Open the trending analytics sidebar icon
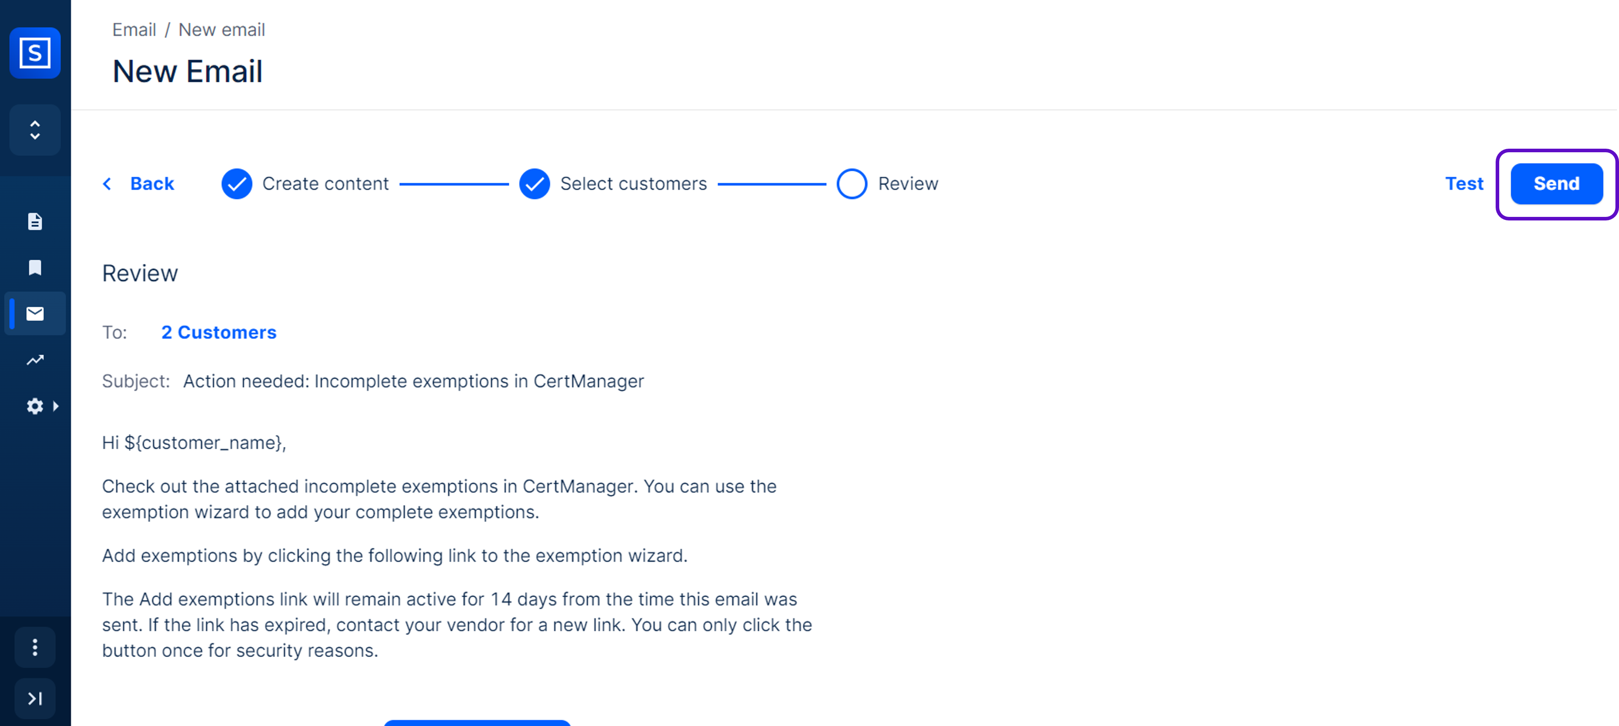Viewport: 1619px width, 726px height. pyautogui.click(x=35, y=360)
